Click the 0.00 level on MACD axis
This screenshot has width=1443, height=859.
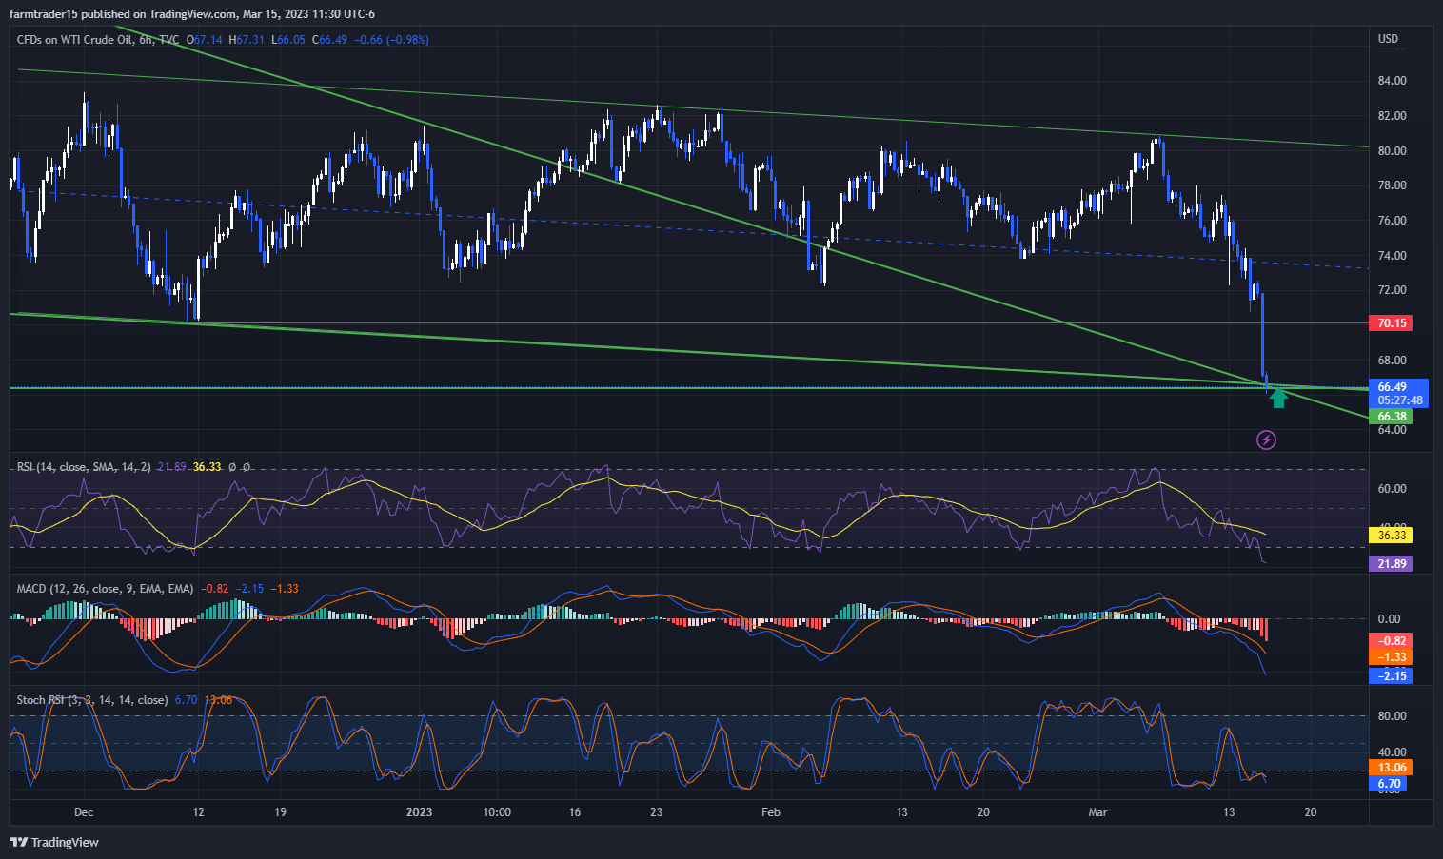coord(1390,619)
